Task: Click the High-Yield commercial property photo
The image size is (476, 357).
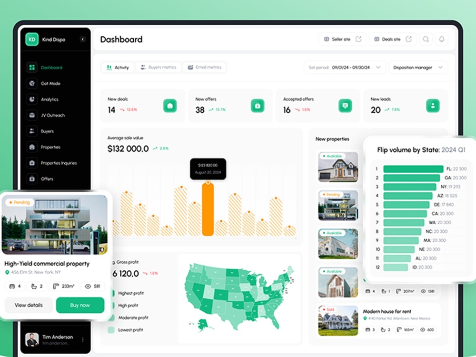Action: point(55,225)
